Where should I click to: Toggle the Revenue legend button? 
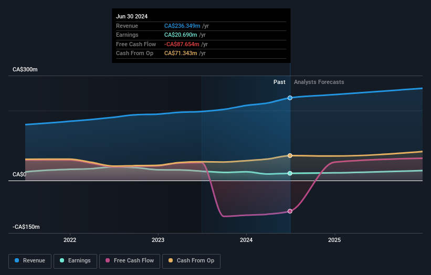(x=30, y=261)
